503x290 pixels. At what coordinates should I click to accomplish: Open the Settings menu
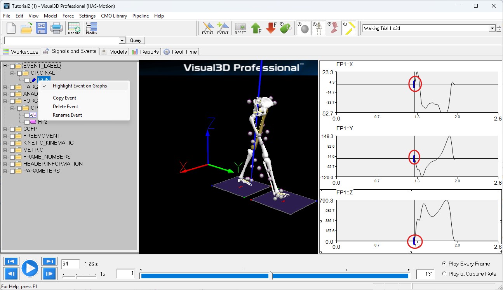tap(87, 16)
